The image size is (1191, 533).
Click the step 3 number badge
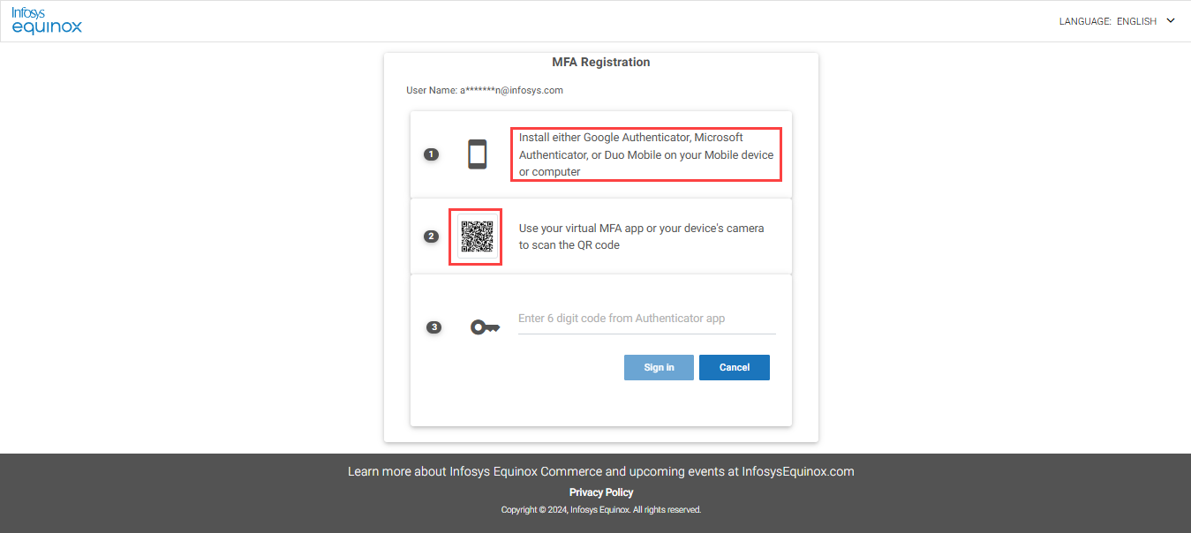point(433,327)
